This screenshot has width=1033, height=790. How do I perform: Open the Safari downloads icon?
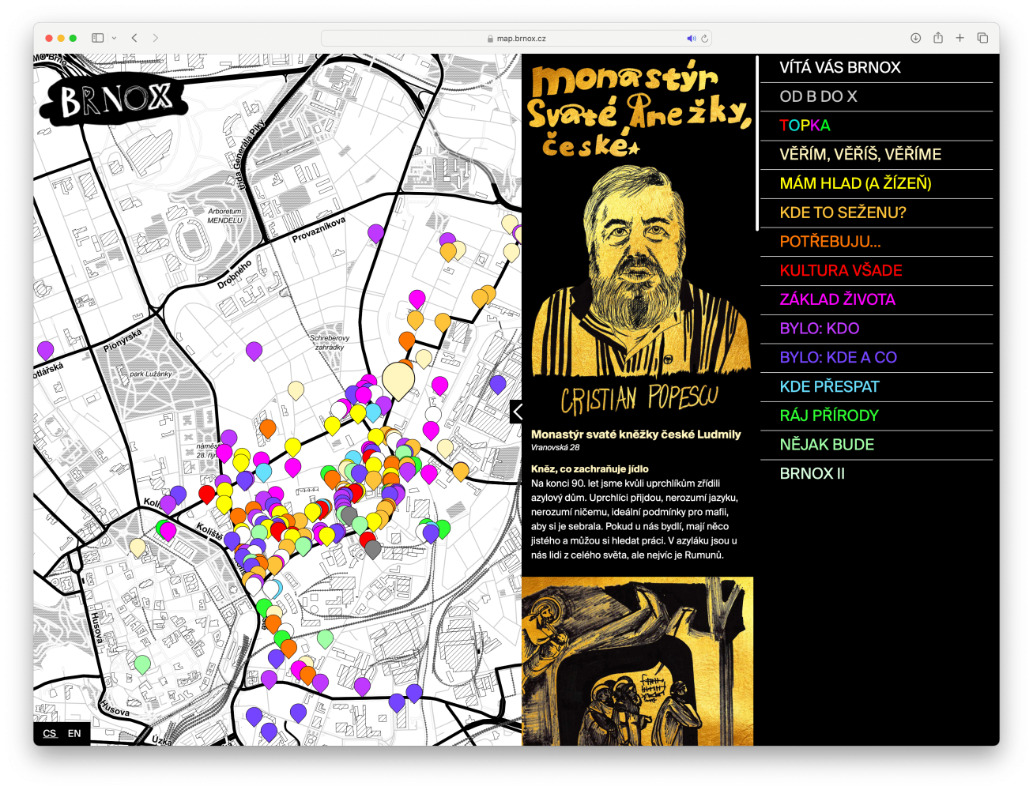point(915,38)
